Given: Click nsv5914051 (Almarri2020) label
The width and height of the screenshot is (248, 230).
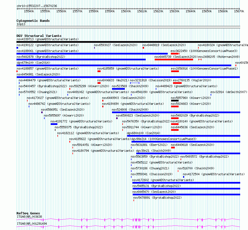Looking at the screenshot, I should coord(92,145).
